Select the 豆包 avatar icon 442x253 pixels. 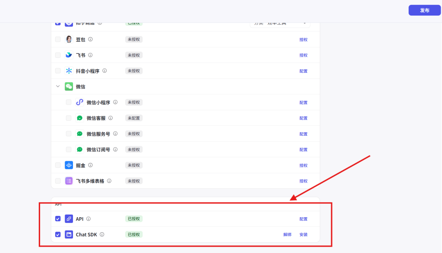tap(69, 39)
